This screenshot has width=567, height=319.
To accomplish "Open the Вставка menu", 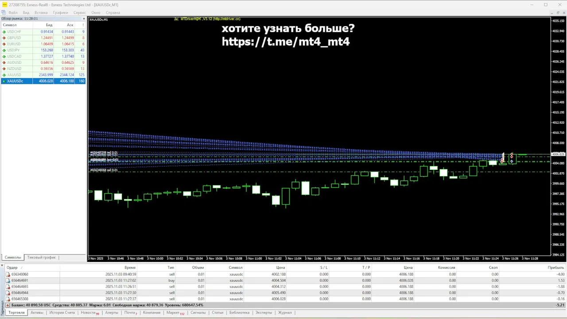I will click(x=41, y=12).
